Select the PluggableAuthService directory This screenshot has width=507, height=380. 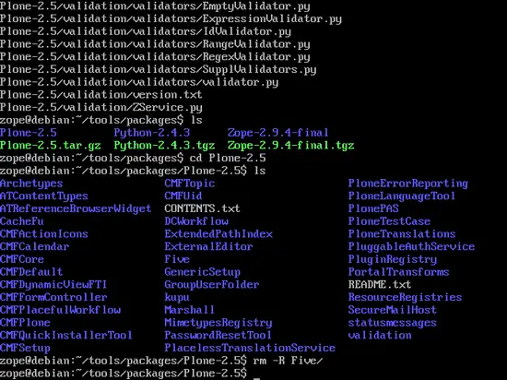(411, 247)
